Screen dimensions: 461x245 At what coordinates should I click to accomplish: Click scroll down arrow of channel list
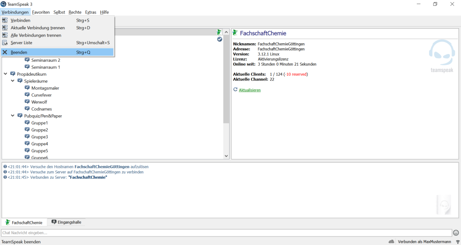coord(226,156)
